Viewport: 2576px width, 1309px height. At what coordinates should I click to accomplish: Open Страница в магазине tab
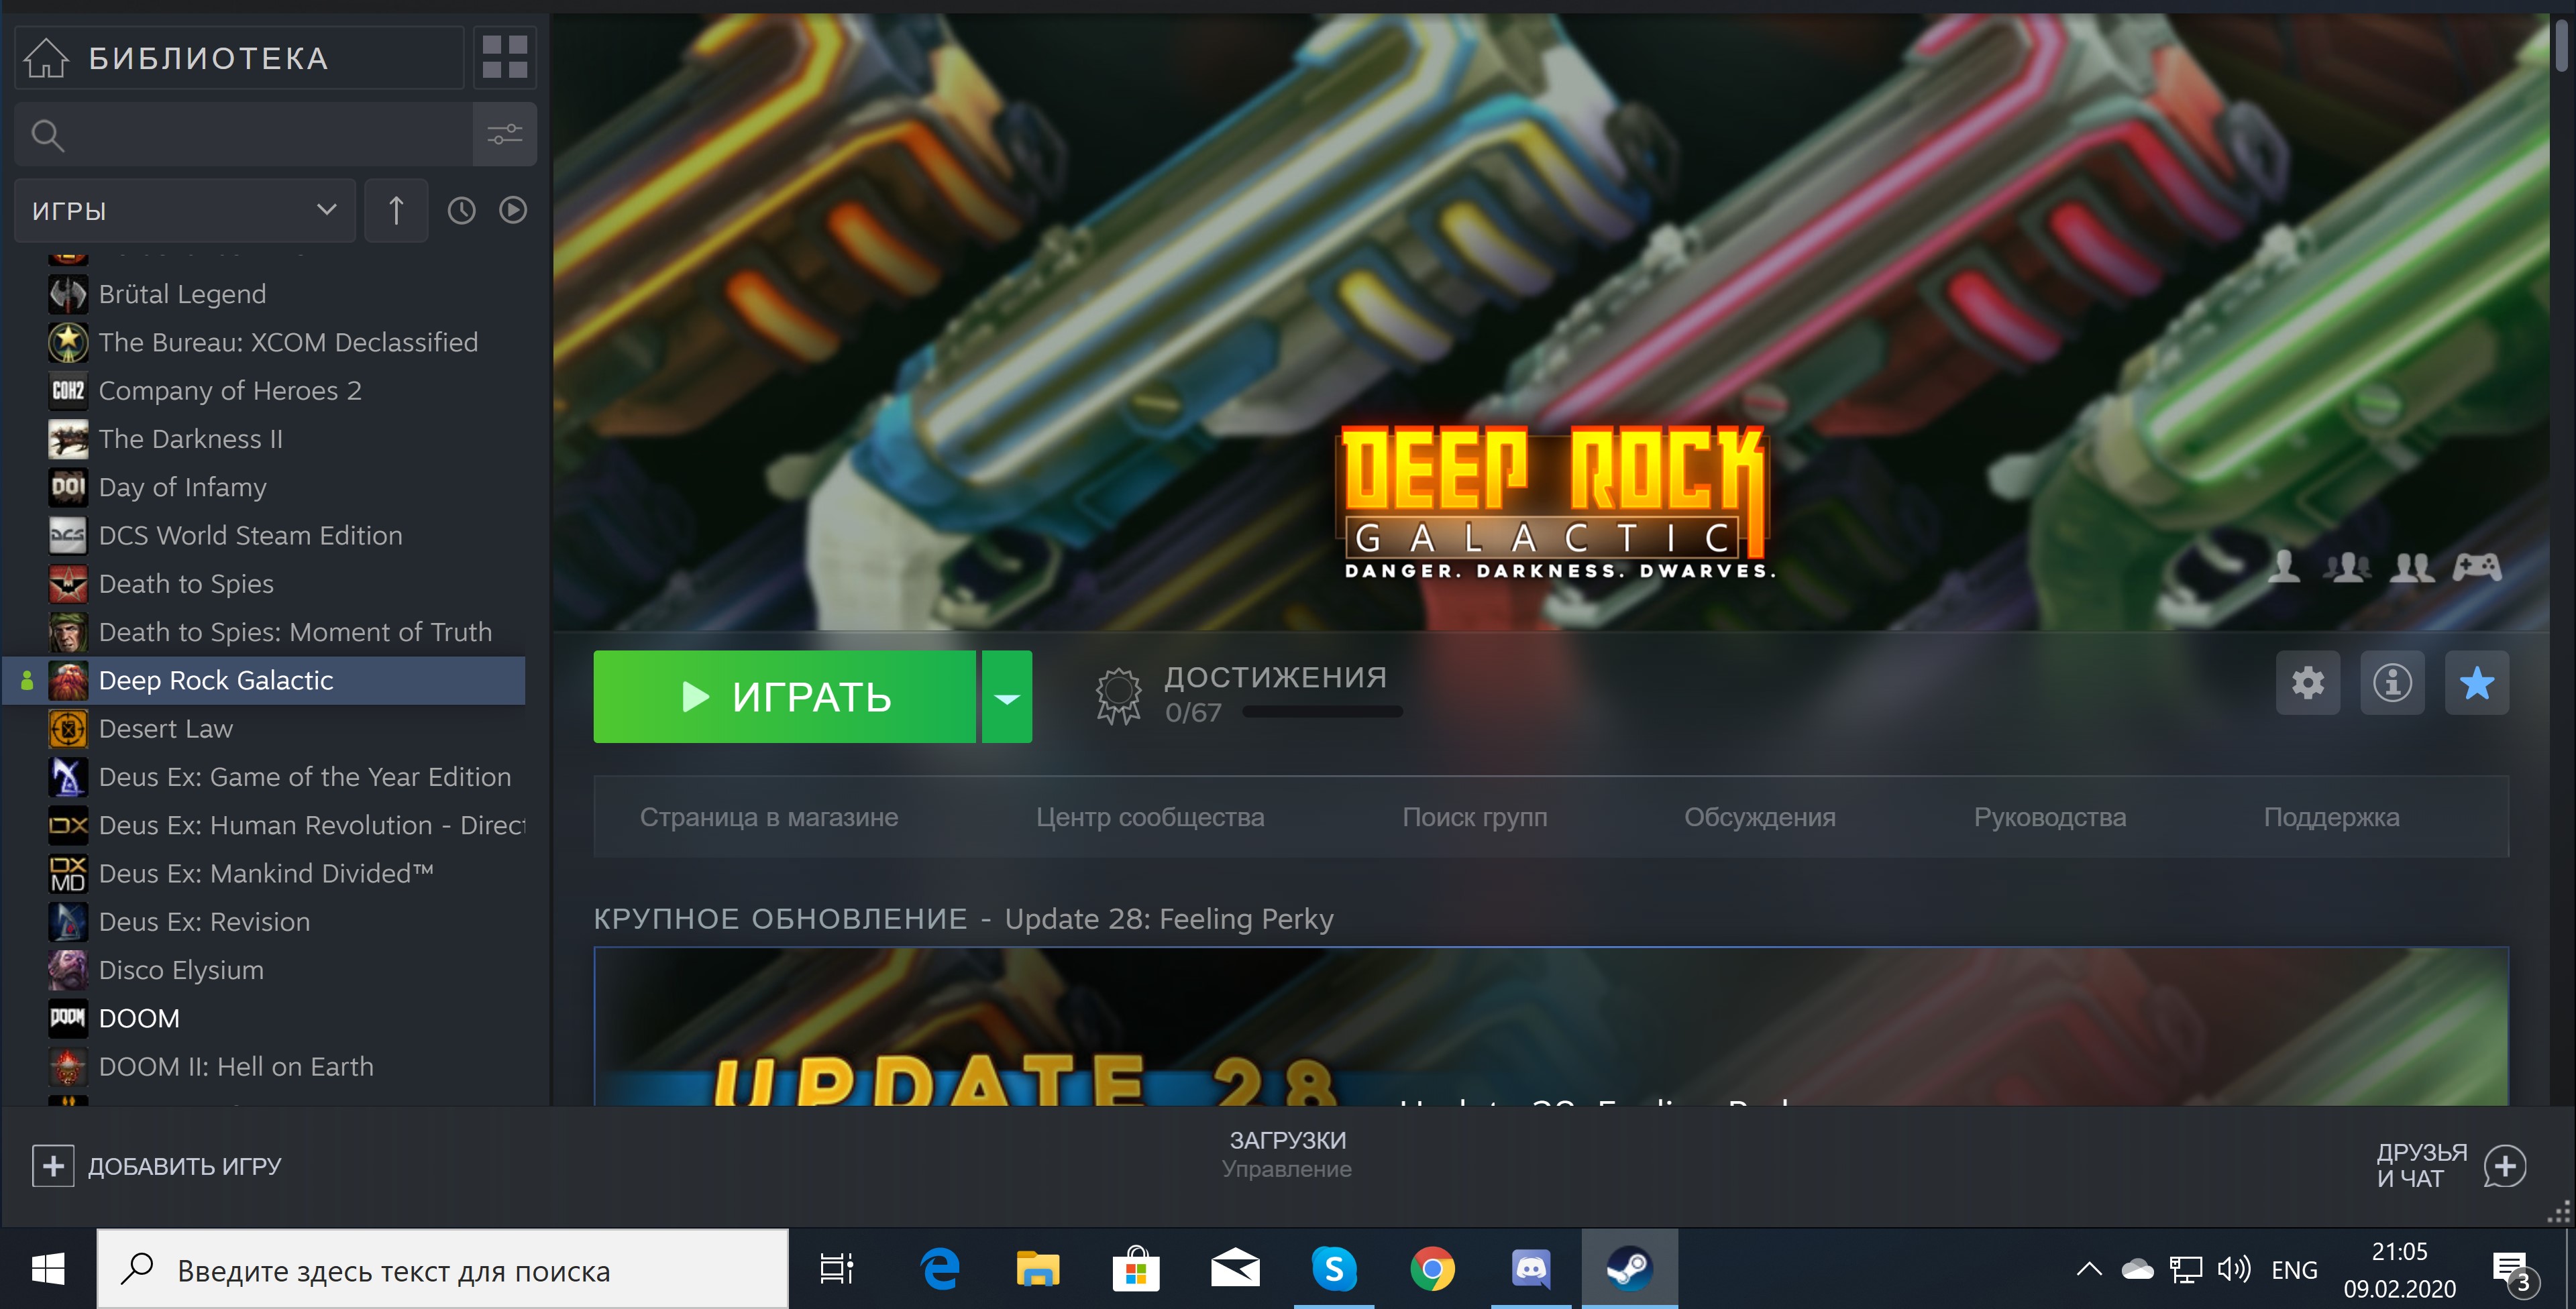coord(769,817)
